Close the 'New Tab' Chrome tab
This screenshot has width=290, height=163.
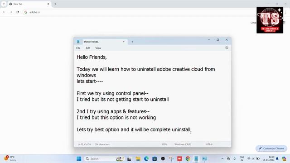coord(48,4)
